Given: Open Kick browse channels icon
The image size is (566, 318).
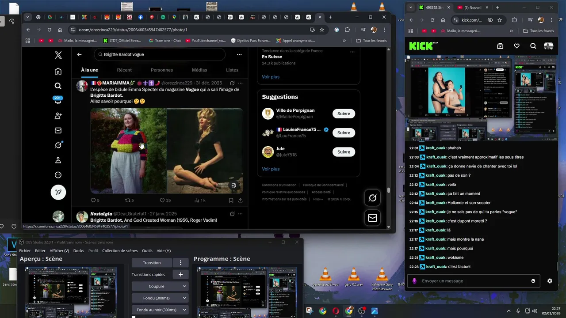Looking at the screenshot, I should [500, 46].
